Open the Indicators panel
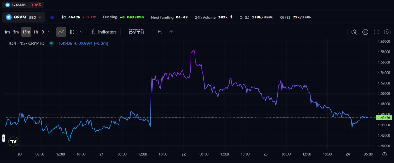394x163 pixels. (104, 32)
